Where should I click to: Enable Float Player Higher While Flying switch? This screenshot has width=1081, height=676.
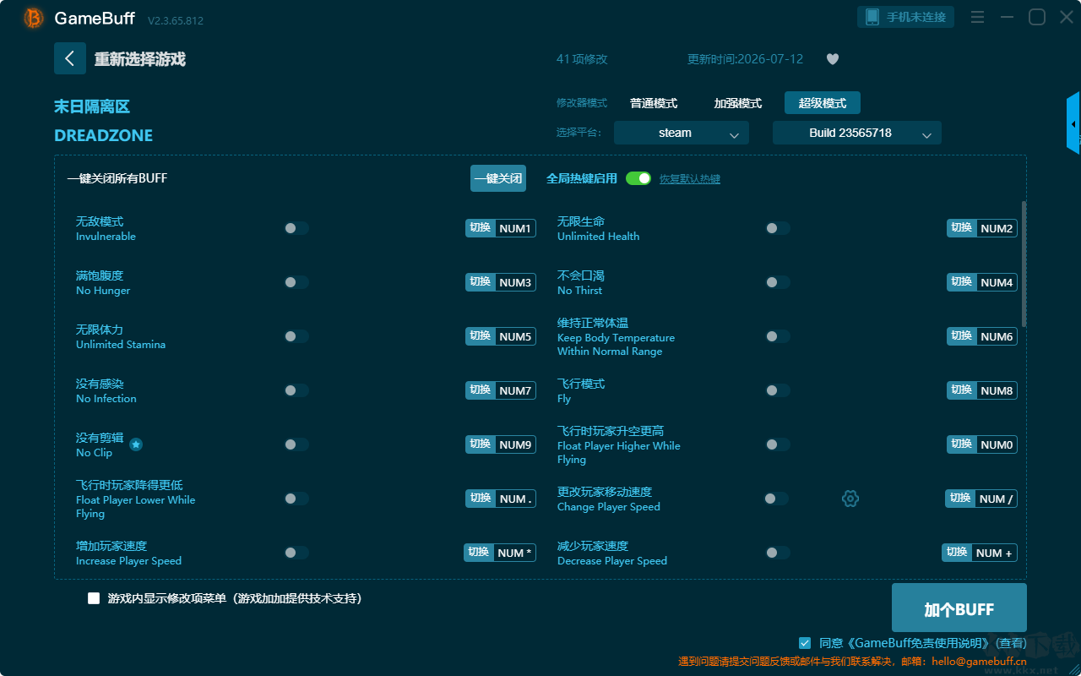(778, 444)
